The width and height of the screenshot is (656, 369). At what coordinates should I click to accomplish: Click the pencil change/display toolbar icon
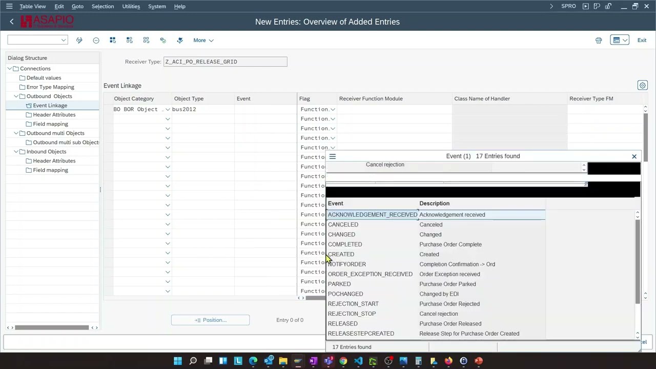pyautogui.click(x=79, y=40)
